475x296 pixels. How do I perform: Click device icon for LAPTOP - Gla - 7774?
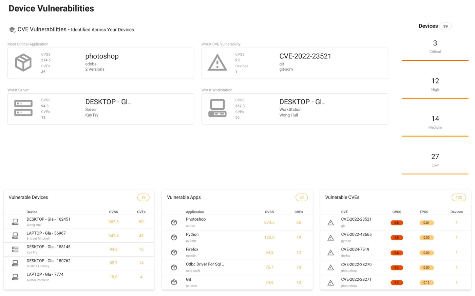[x=15, y=277]
